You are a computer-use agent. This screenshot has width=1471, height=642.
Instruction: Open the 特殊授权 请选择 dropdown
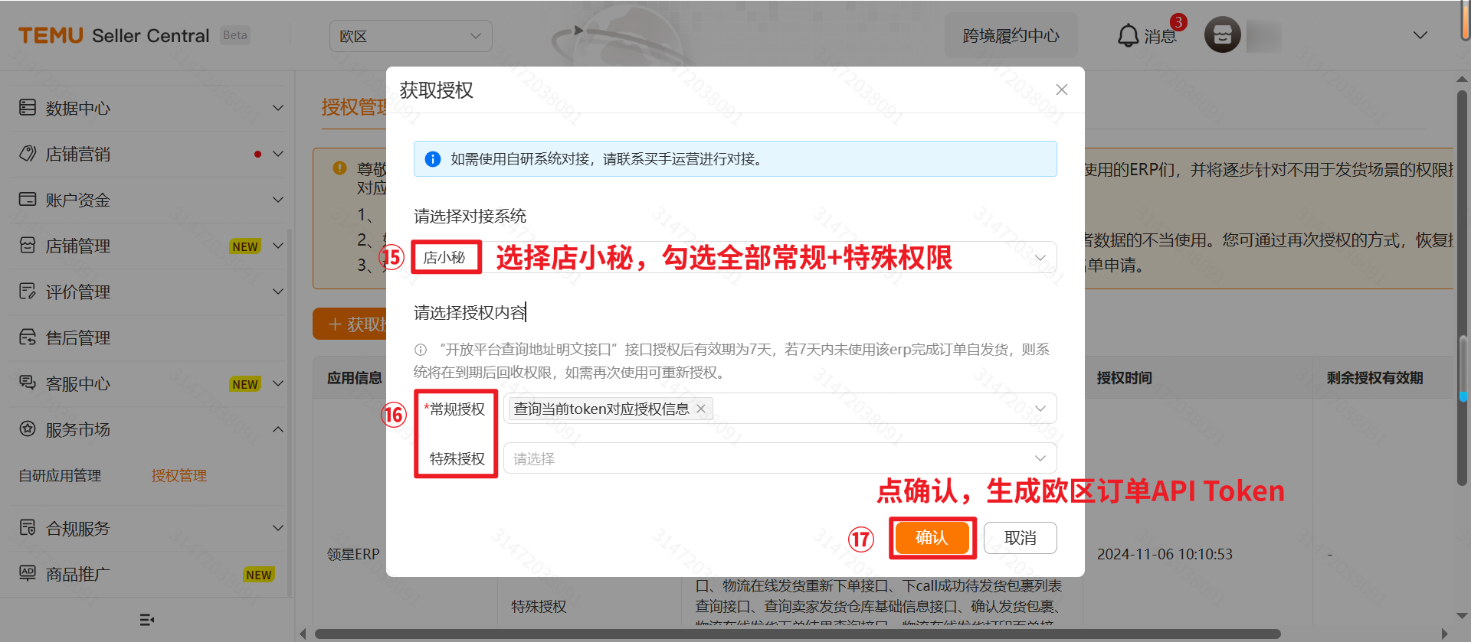tap(780, 458)
